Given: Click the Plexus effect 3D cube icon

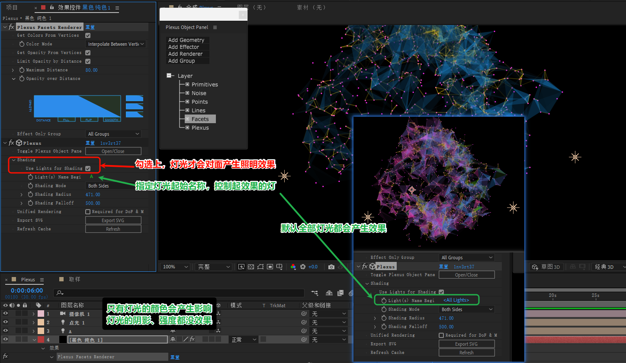Looking at the screenshot, I should [x=19, y=143].
